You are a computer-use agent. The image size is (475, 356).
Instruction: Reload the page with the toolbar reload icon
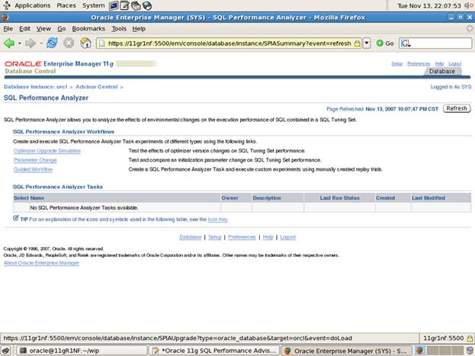[x=52, y=43]
